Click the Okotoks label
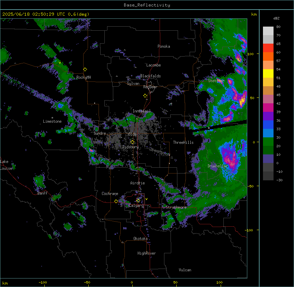Screen dimensions: 294x287 coord(141,239)
